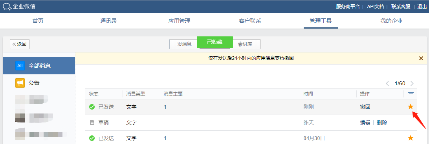Select 管理工具 tab
429x144 pixels.
click(321, 21)
